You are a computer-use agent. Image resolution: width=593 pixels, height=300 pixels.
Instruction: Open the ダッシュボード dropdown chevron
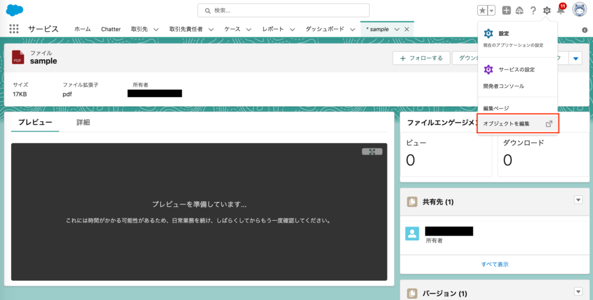pos(353,29)
